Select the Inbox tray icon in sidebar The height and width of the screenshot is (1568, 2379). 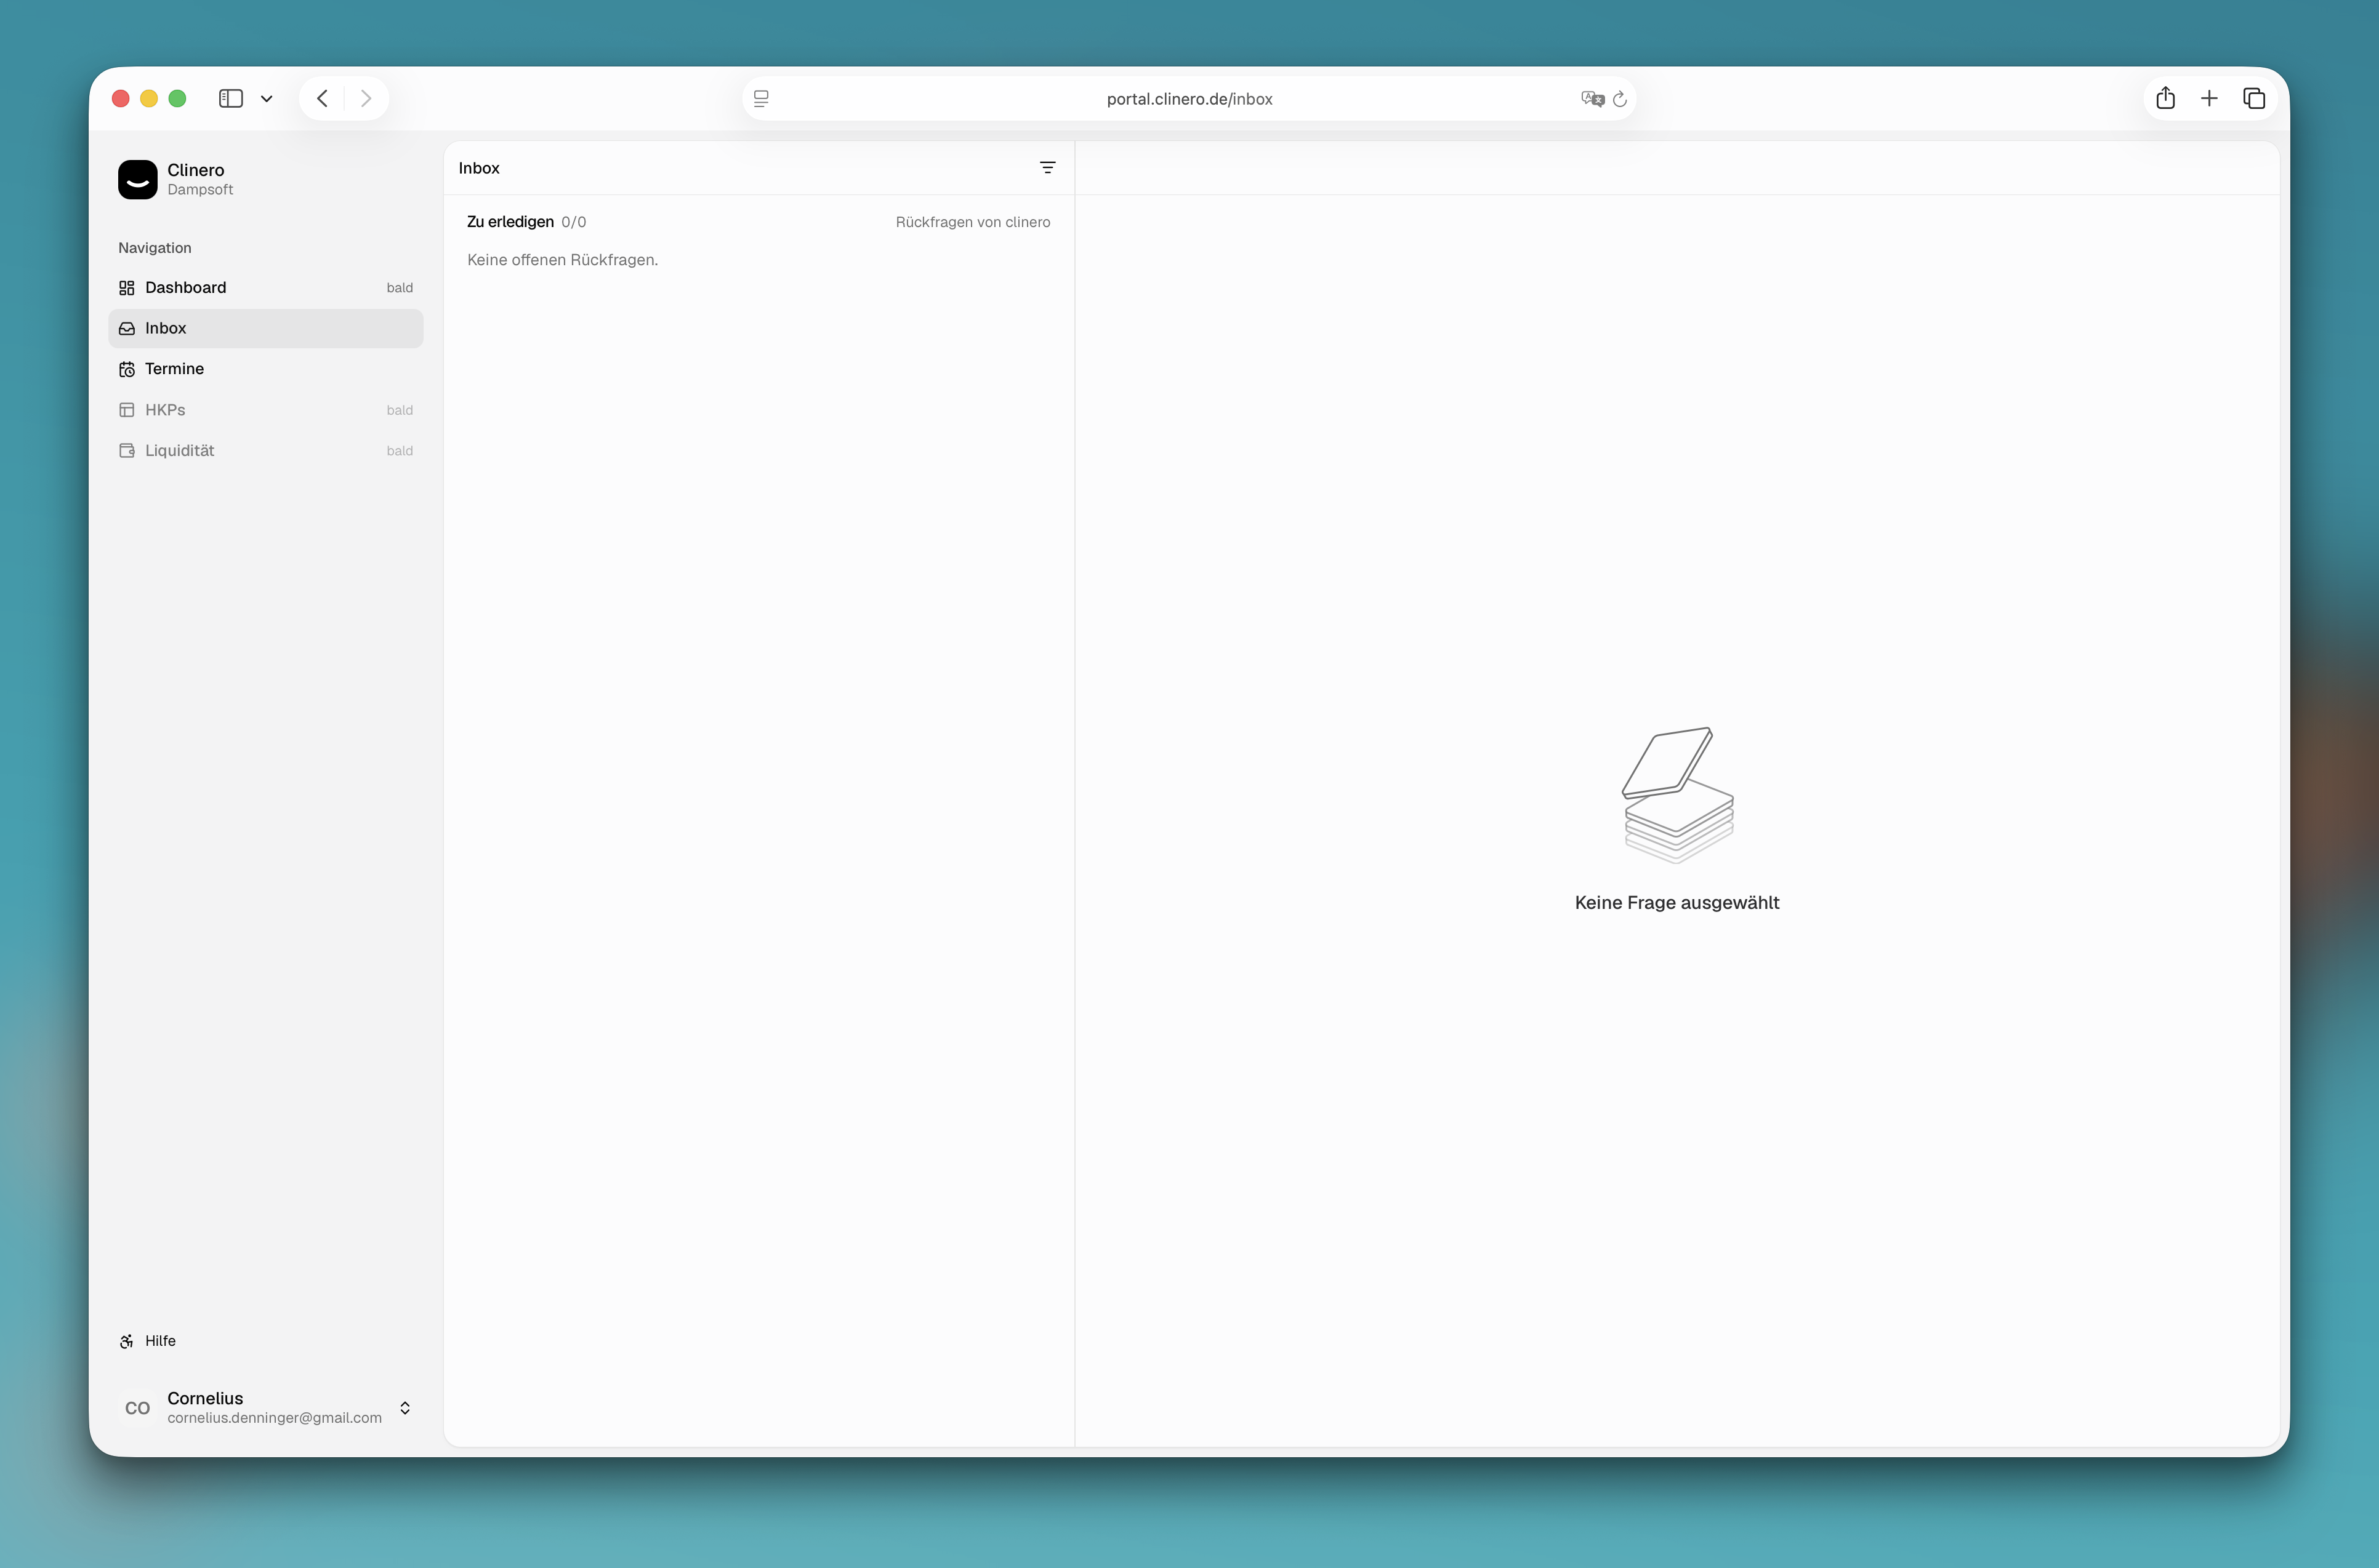tap(127, 329)
